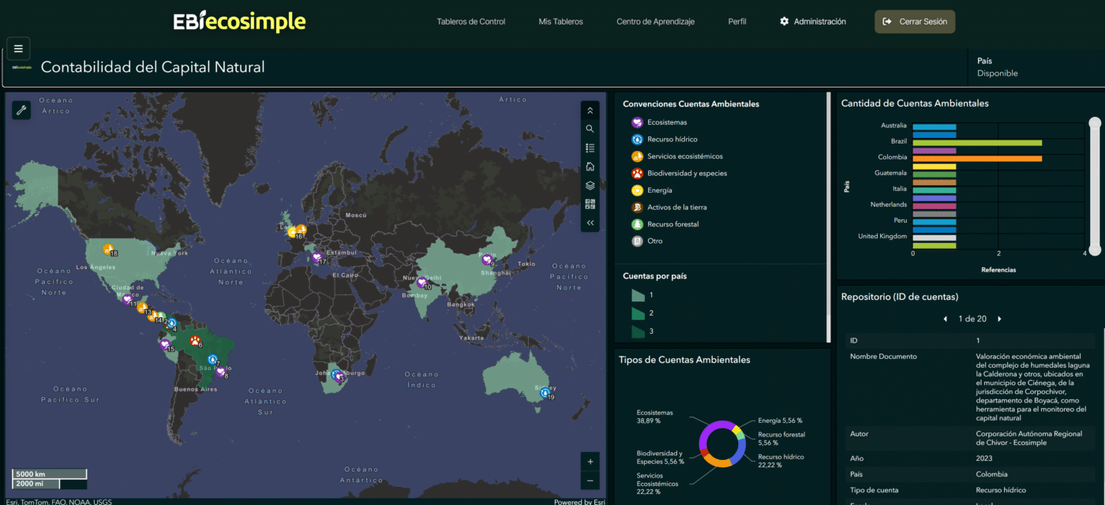Open the basemap gallery grid
Screen dimensions: 1105x505
click(590, 204)
